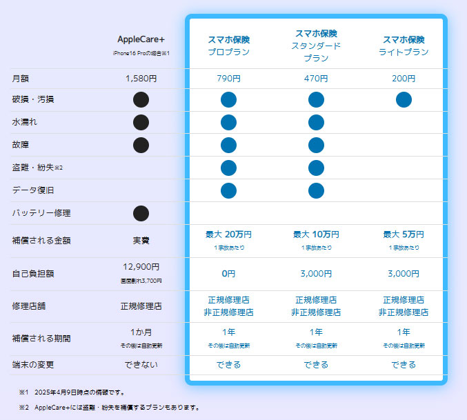Viewport: 467px width, 420px height.
Task: Click the スタンダードプラン 水濡れ blue dot
Action: click(x=316, y=123)
